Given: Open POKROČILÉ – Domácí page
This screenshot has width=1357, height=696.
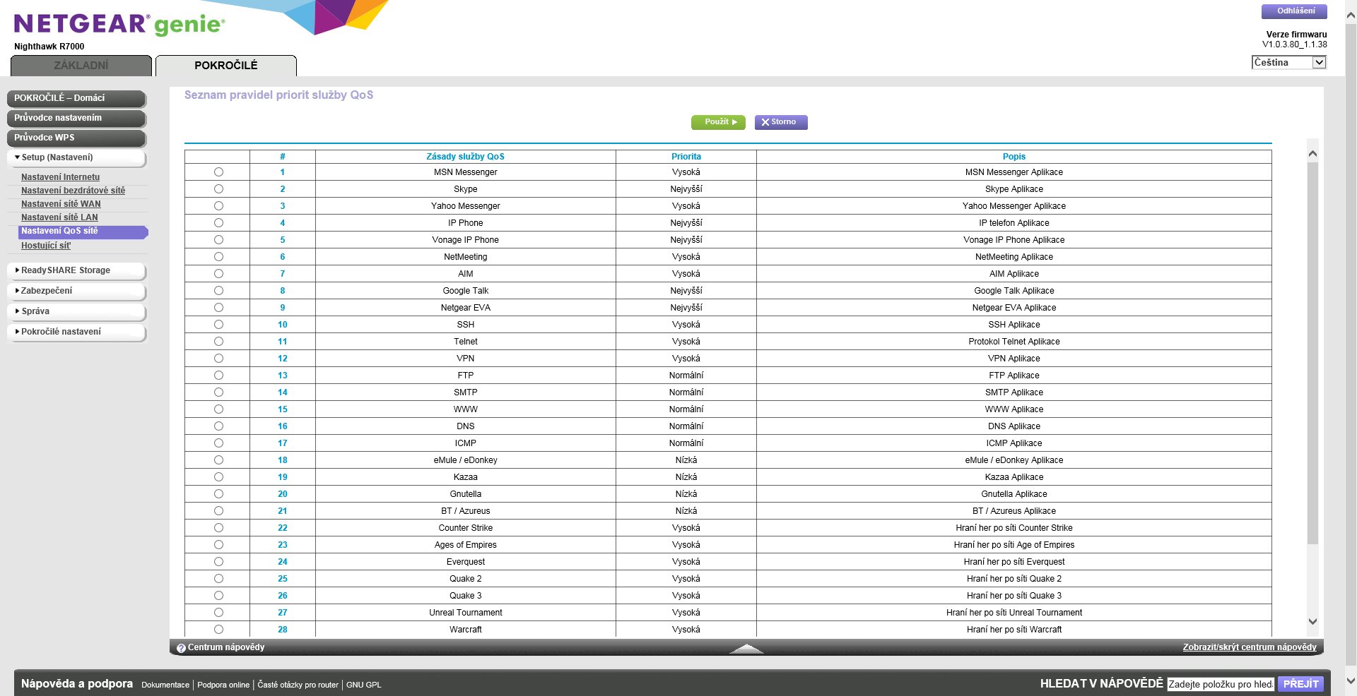Looking at the screenshot, I should click(77, 98).
